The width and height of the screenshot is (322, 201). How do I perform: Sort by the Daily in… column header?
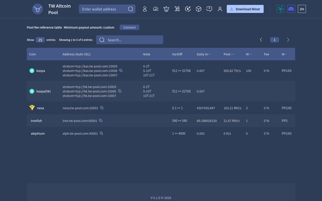coord(203,54)
